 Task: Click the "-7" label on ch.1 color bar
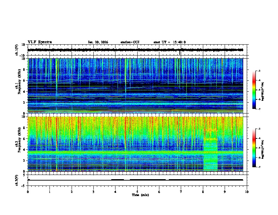click(259, 109)
